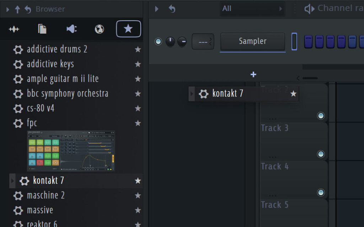This screenshot has height=227, width=364.
Task: Expand the Browser panel disclosure arrow
Action: click(7, 9)
